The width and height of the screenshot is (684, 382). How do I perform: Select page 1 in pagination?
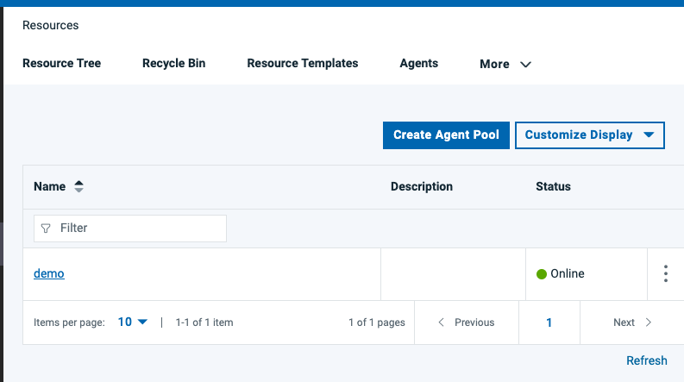click(549, 323)
